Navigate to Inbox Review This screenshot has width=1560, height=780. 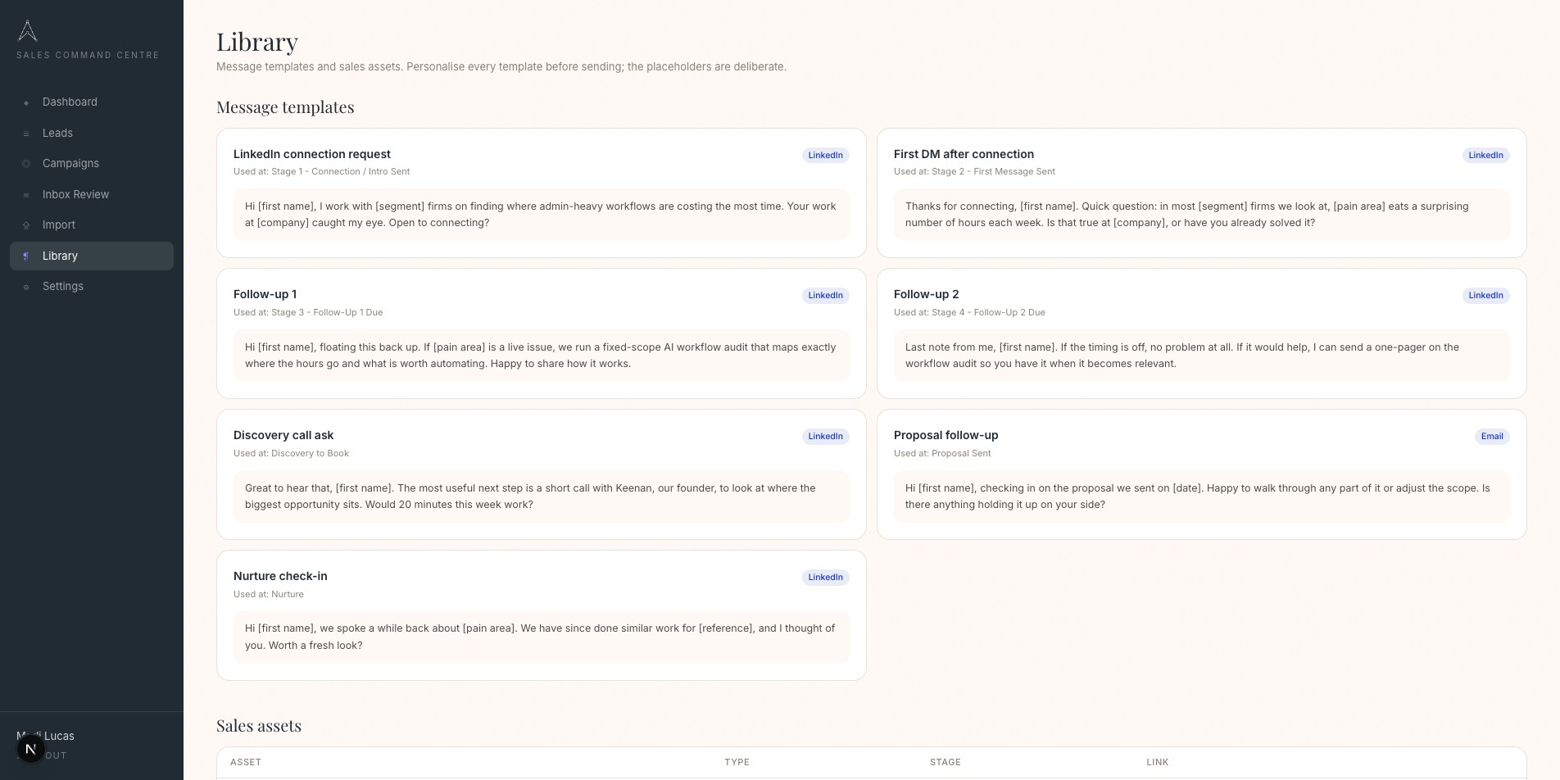tap(92, 194)
